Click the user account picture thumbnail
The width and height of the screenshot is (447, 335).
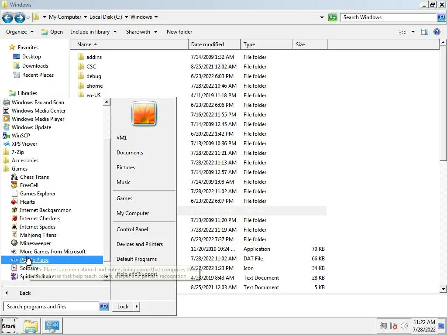pos(144,113)
